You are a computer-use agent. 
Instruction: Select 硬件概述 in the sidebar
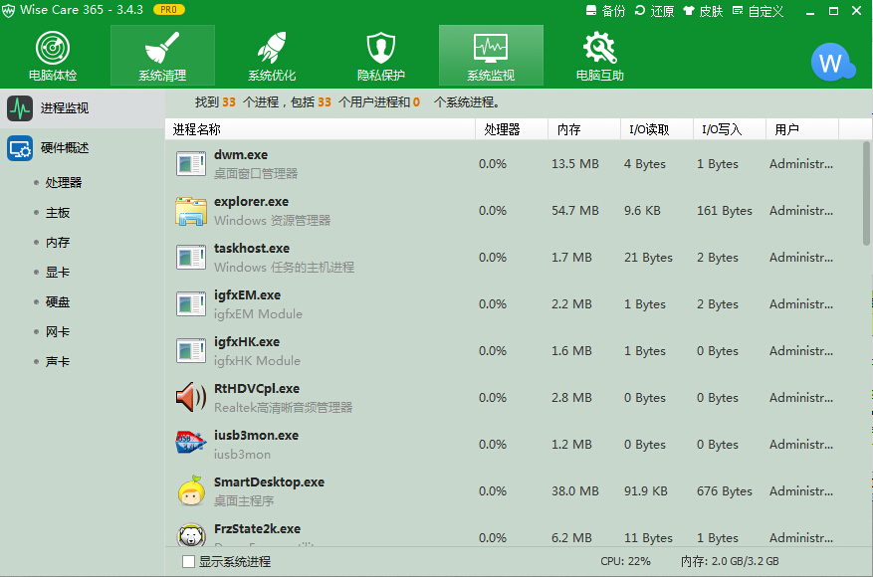pos(83,148)
